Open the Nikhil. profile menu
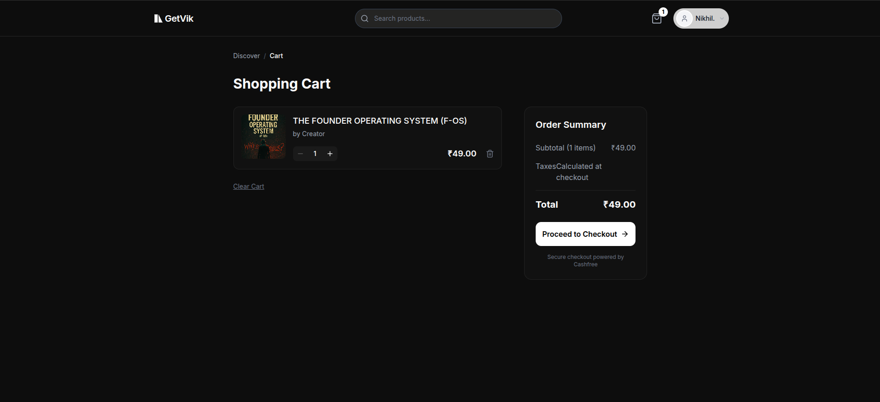Image resolution: width=880 pixels, height=402 pixels. pos(705,18)
